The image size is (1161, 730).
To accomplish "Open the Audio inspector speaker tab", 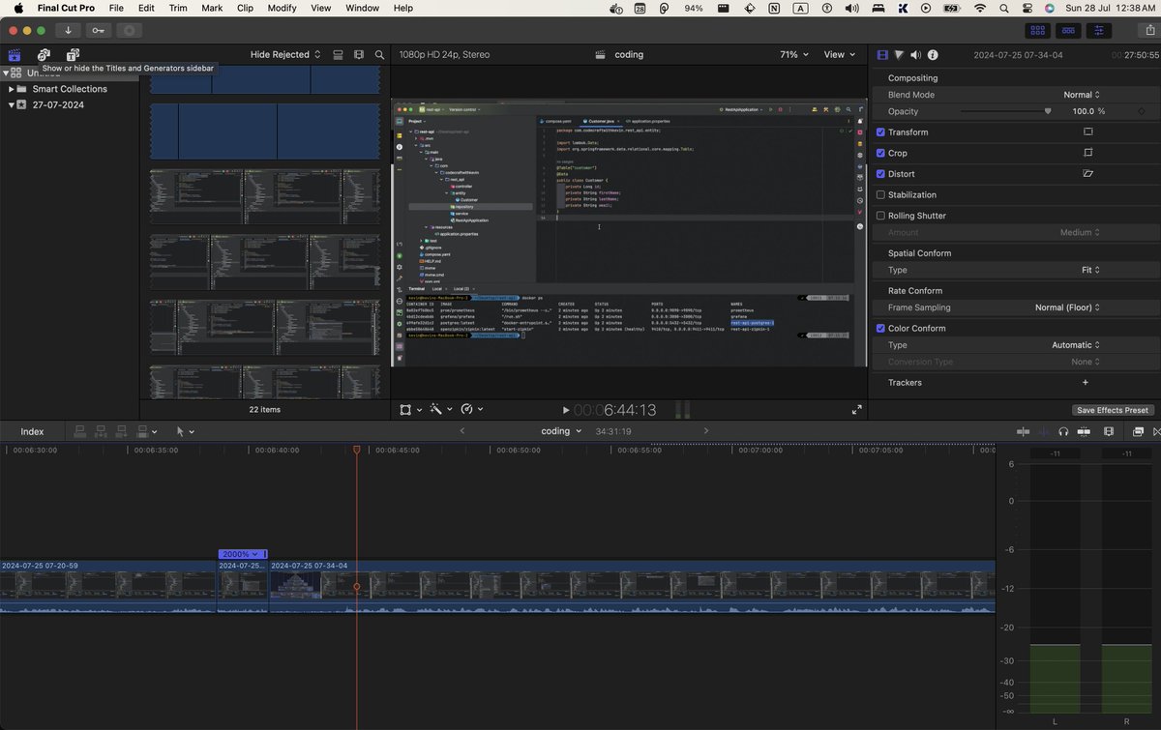I will tap(916, 55).
